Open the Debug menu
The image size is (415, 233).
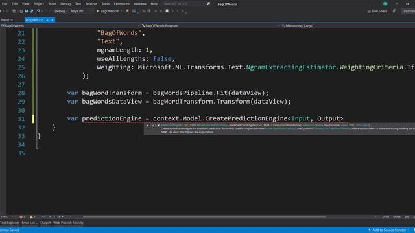(65, 4)
